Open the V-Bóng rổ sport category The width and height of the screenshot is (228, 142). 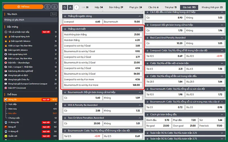pyautogui.click(x=30, y=131)
